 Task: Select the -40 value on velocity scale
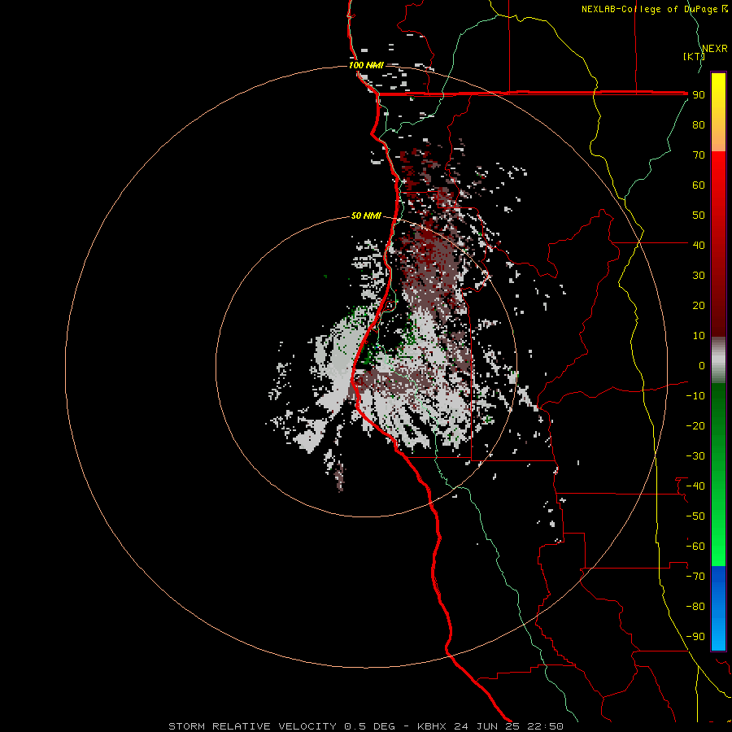[x=695, y=486]
